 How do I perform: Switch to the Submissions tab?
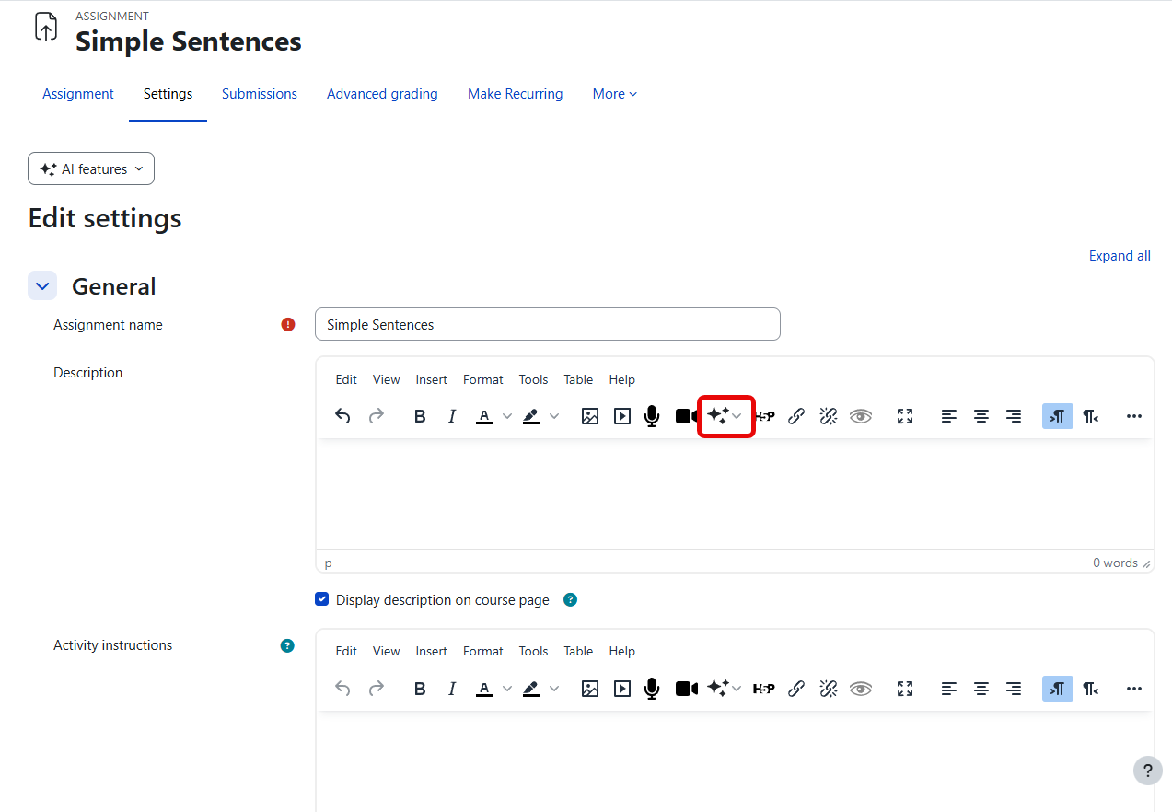click(x=260, y=94)
